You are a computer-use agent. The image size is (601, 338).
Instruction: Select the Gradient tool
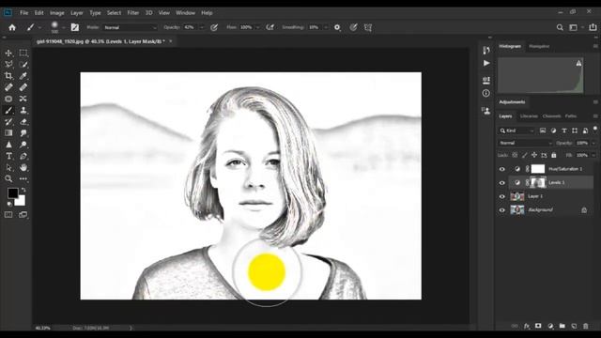(8, 133)
